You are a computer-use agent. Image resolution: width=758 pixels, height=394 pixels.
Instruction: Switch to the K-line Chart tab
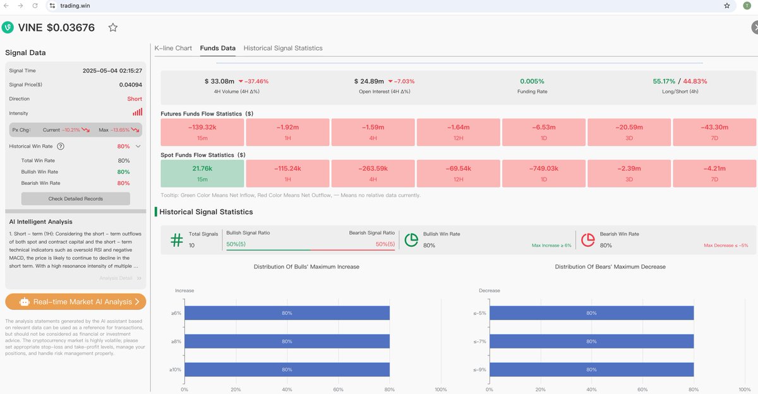click(173, 48)
